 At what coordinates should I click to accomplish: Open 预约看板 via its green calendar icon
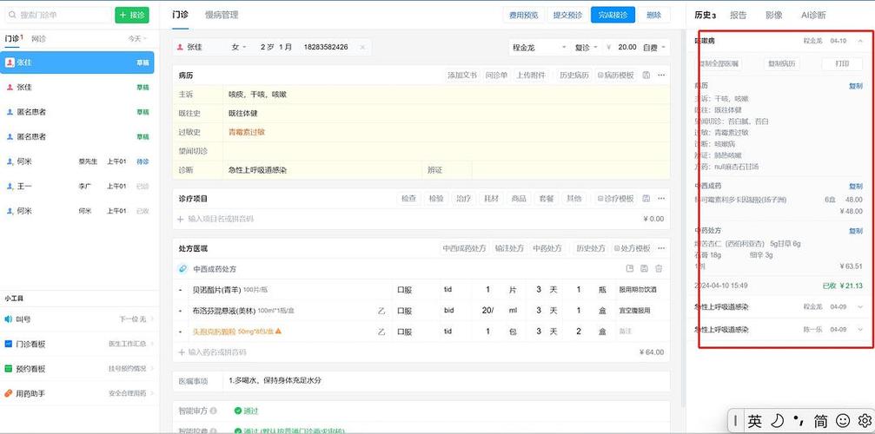click(x=9, y=369)
